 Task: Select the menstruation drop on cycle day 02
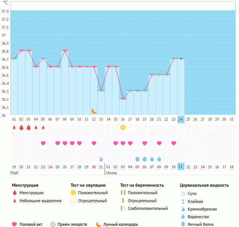pyautogui.click(x=21, y=127)
